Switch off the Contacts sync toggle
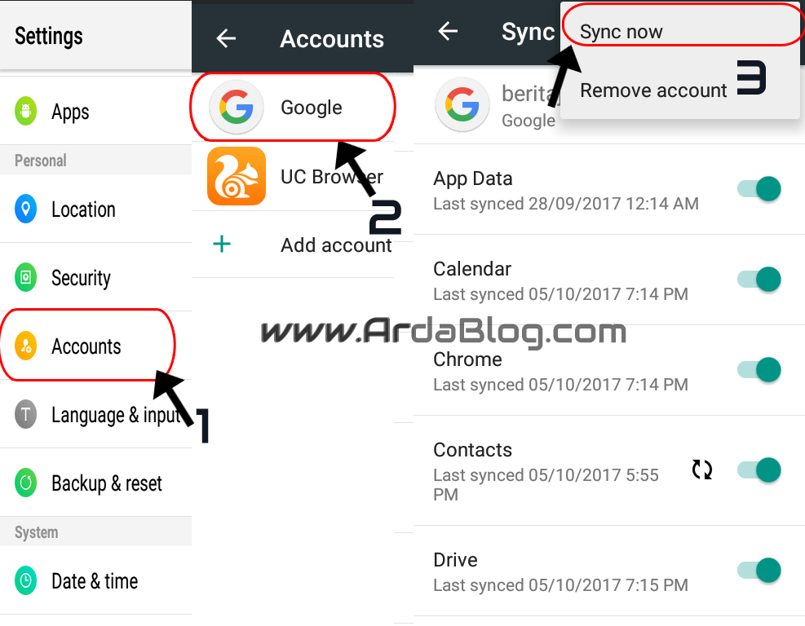The image size is (805, 626). (x=759, y=470)
